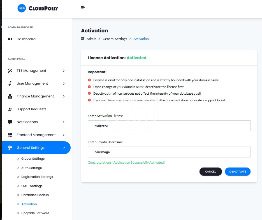The height and width of the screenshot is (220, 262).
Task: Expand the Finance Management submenu arrow
Action: (64, 96)
